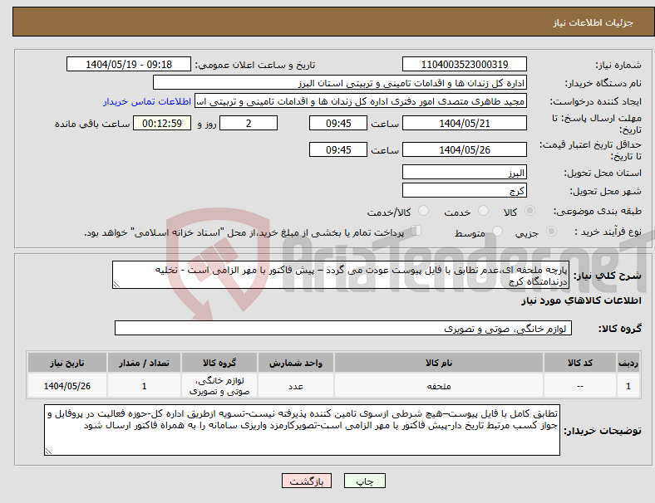The image size is (655, 503).
Task: Click the quantity cell showing 1
Action: (144, 386)
